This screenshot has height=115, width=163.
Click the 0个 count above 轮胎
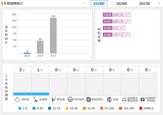[112, 70]
